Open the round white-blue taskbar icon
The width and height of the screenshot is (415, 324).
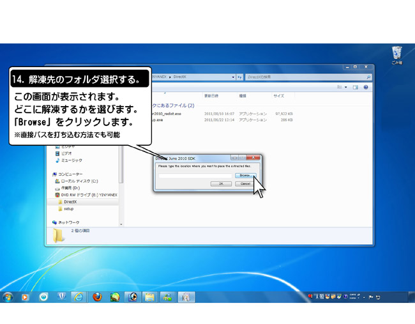coord(43,297)
